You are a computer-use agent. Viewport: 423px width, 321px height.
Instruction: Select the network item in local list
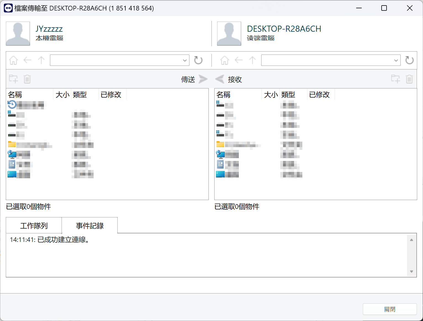point(19,154)
